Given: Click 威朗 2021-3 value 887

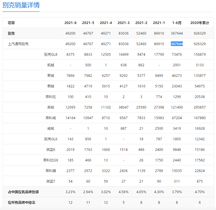Looking at the screenshot, I should click(x=123, y=129).
